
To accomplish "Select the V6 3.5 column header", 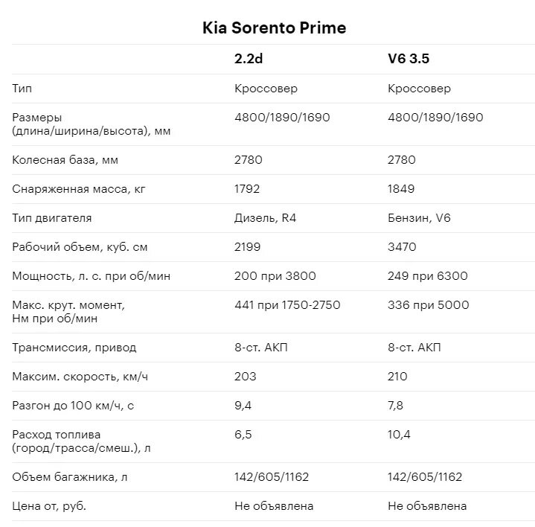I will pyautogui.click(x=408, y=59).
